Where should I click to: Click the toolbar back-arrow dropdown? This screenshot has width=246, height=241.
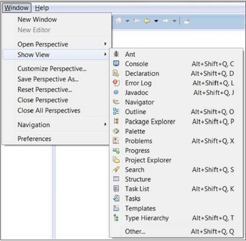tap(156, 21)
